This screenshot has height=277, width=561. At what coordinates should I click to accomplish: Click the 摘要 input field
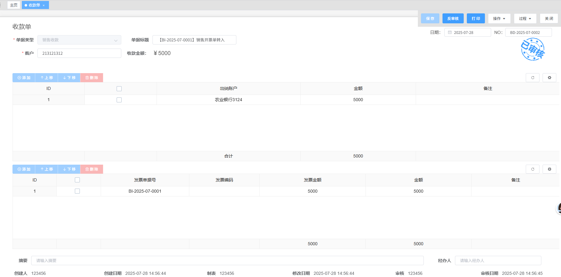click(x=227, y=261)
